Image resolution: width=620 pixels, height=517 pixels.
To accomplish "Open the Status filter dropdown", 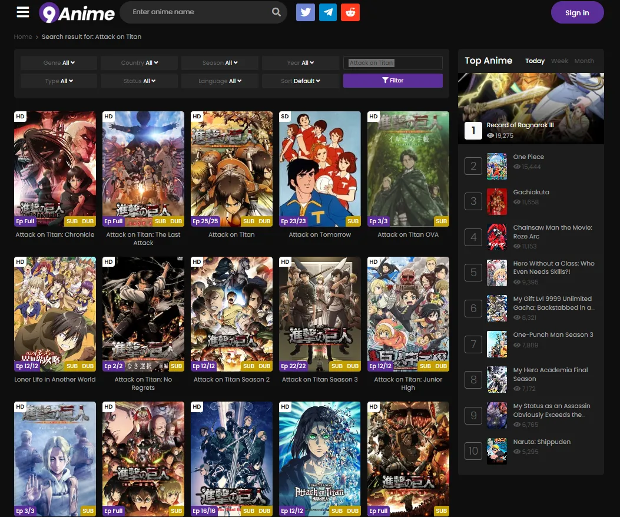I will [x=140, y=81].
